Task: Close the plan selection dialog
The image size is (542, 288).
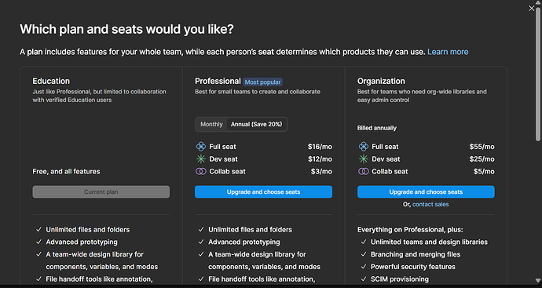Action: pos(531,9)
